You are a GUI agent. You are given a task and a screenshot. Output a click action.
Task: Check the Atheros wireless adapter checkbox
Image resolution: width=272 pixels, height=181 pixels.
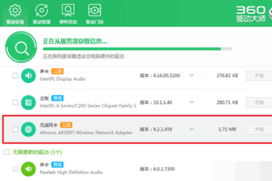(15, 129)
